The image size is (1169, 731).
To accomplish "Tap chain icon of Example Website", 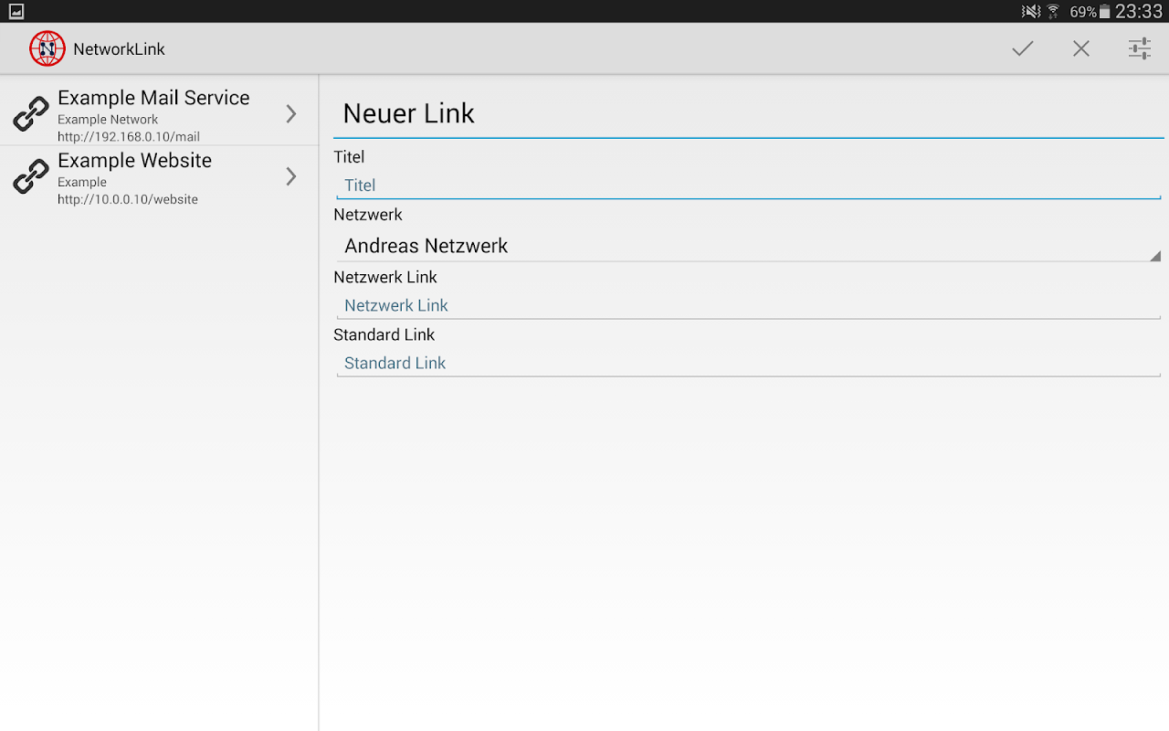I will [31, 176].
